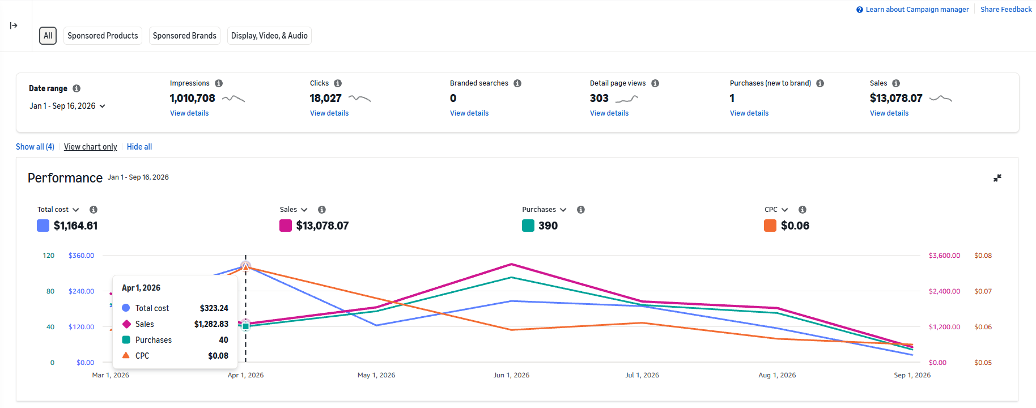Click the CPC info icon
Screen dimensions: 1036x408
tap(803, 210)
